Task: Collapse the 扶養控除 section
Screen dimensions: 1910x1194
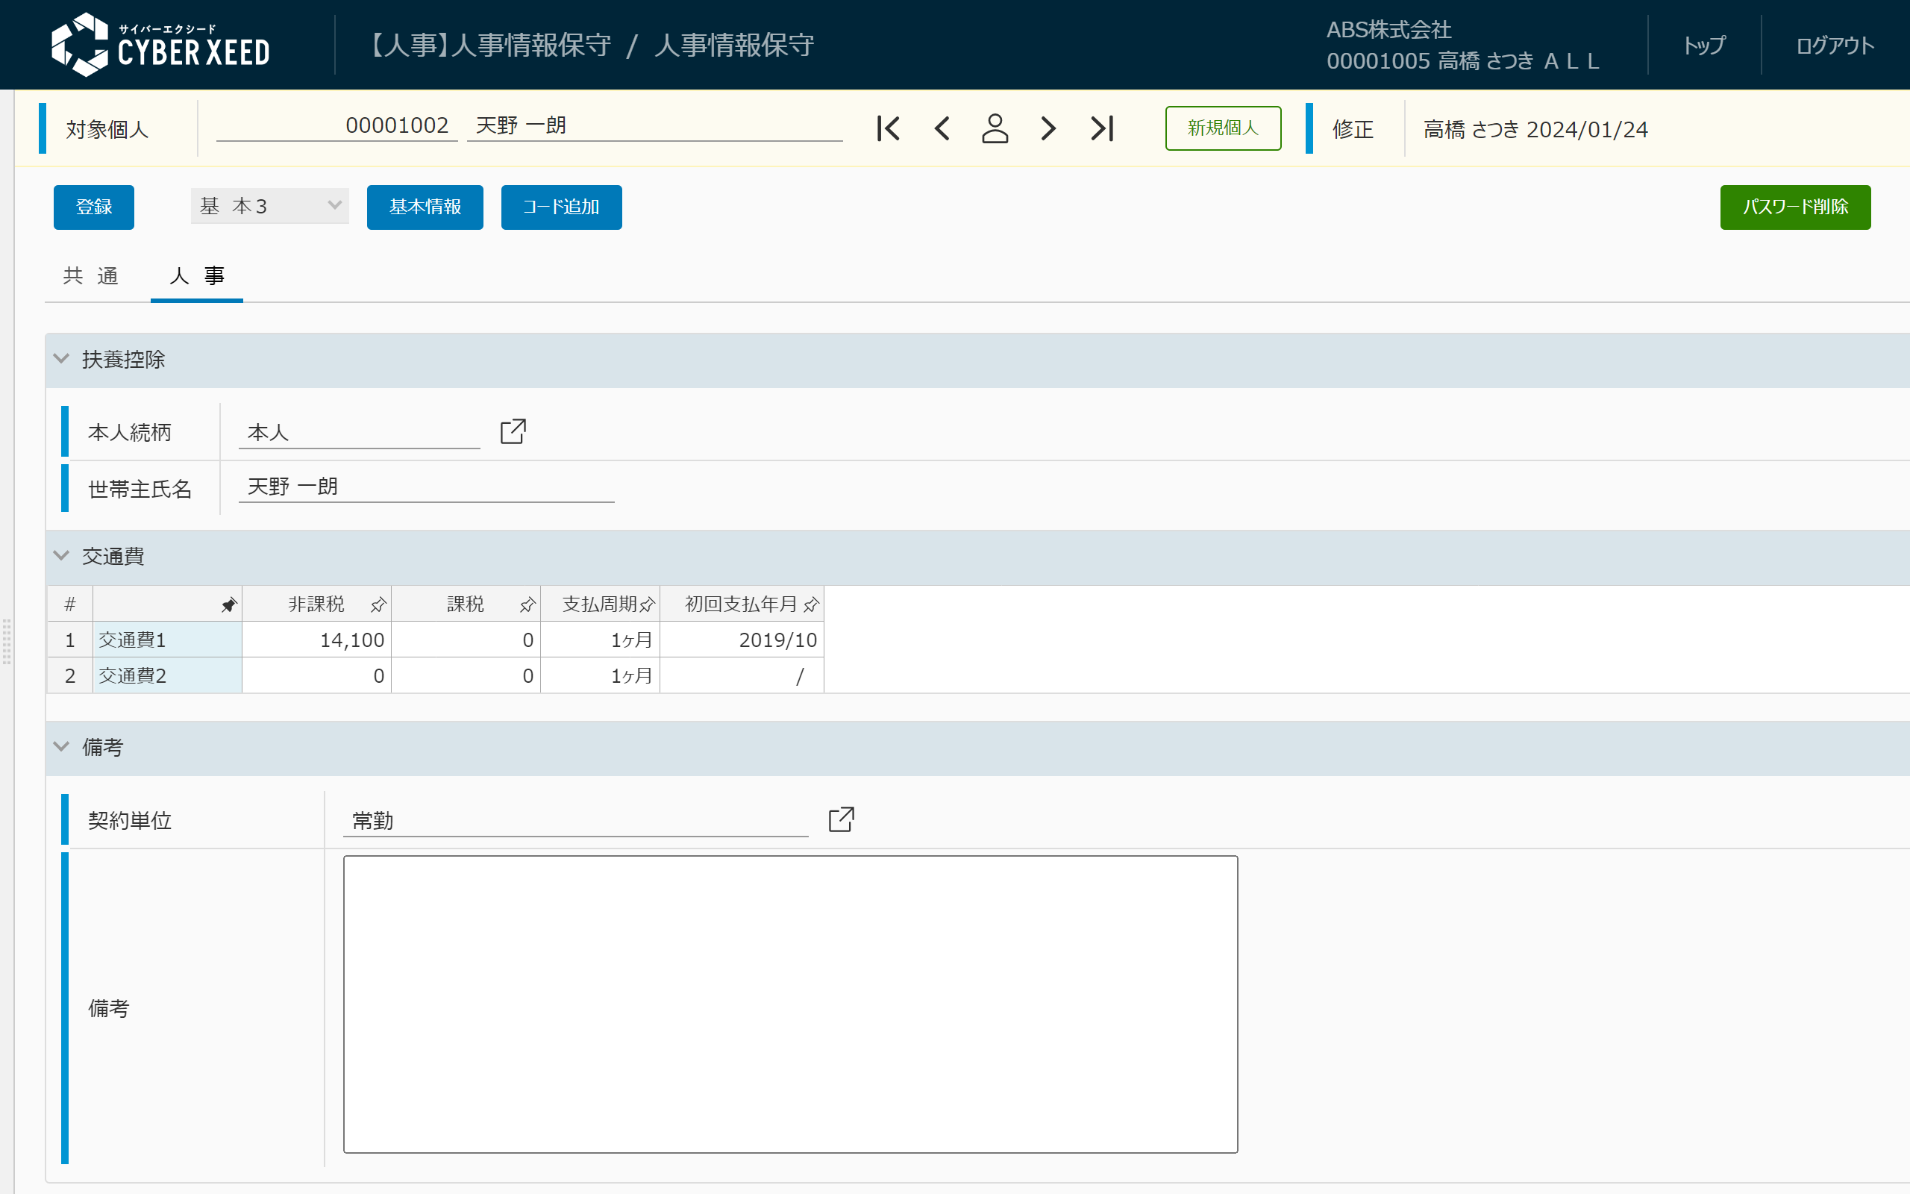Action: (x=62, y=358)
